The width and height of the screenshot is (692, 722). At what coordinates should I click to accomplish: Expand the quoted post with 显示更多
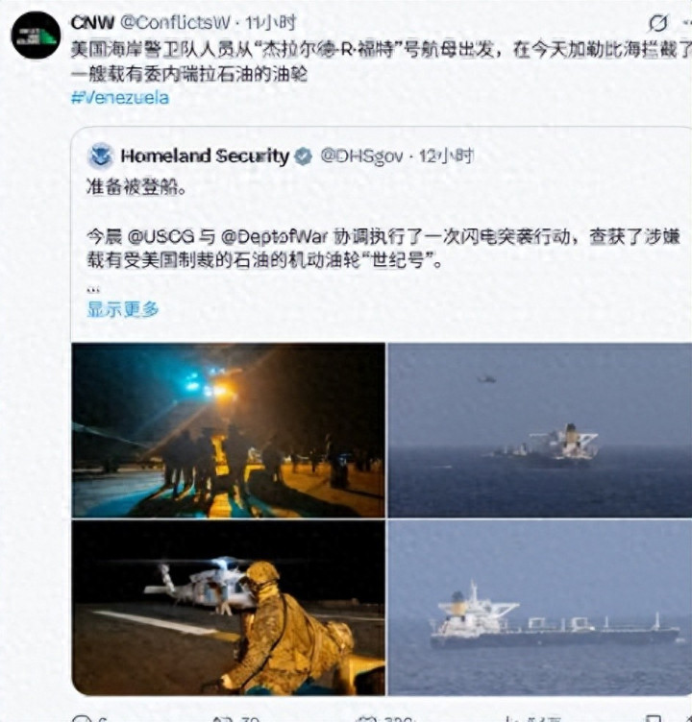tap(123, 309)
